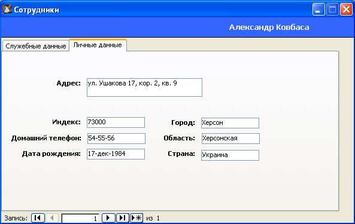Screen dimensions: 355x224
Task: Go to first record navigation button
Action: (x=38, y=218)
